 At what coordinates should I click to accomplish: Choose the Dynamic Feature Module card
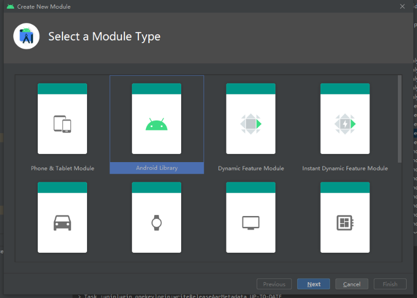[x=251, y=118]
